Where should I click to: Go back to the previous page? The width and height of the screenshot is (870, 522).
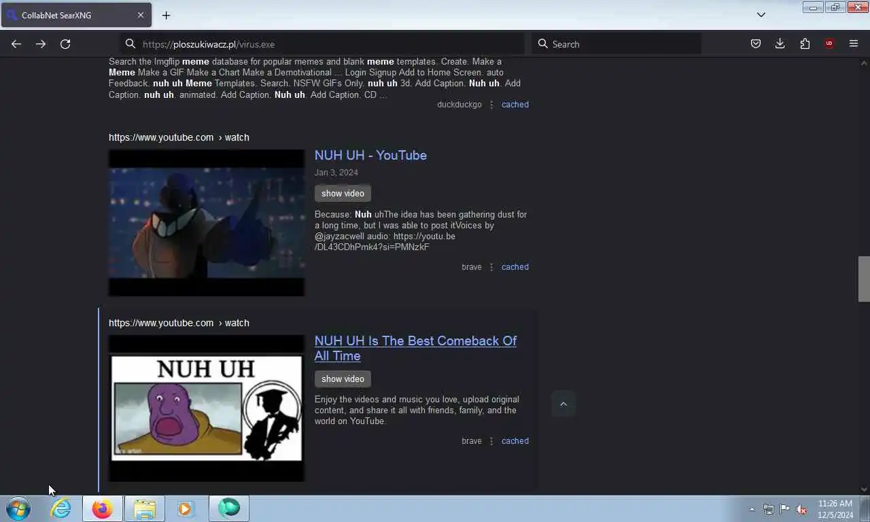[x=16, y=43]
